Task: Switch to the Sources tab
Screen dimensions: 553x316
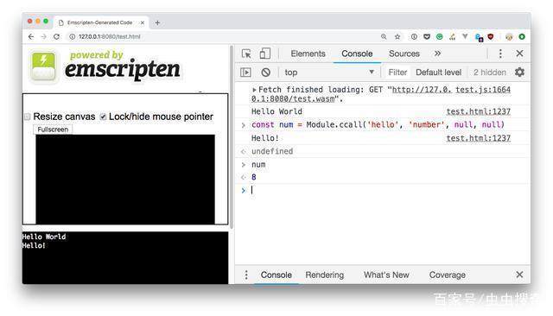Action: point(404,54)
